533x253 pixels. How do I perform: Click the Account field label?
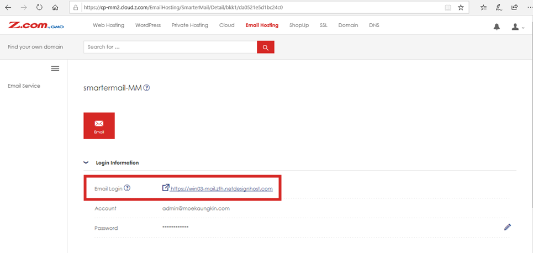click(105, 208)
